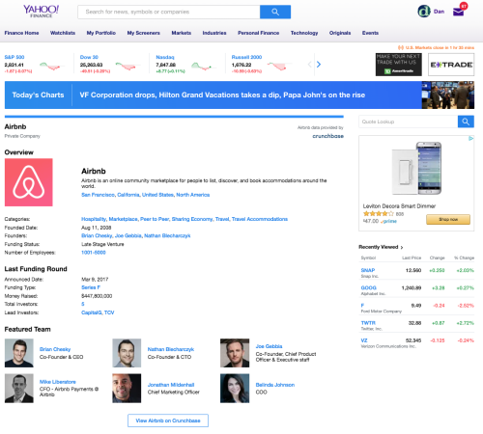The height and width of the screenshot is (434, 483).
Task: Open the S&P 500 index link
Action: point(14,57)
